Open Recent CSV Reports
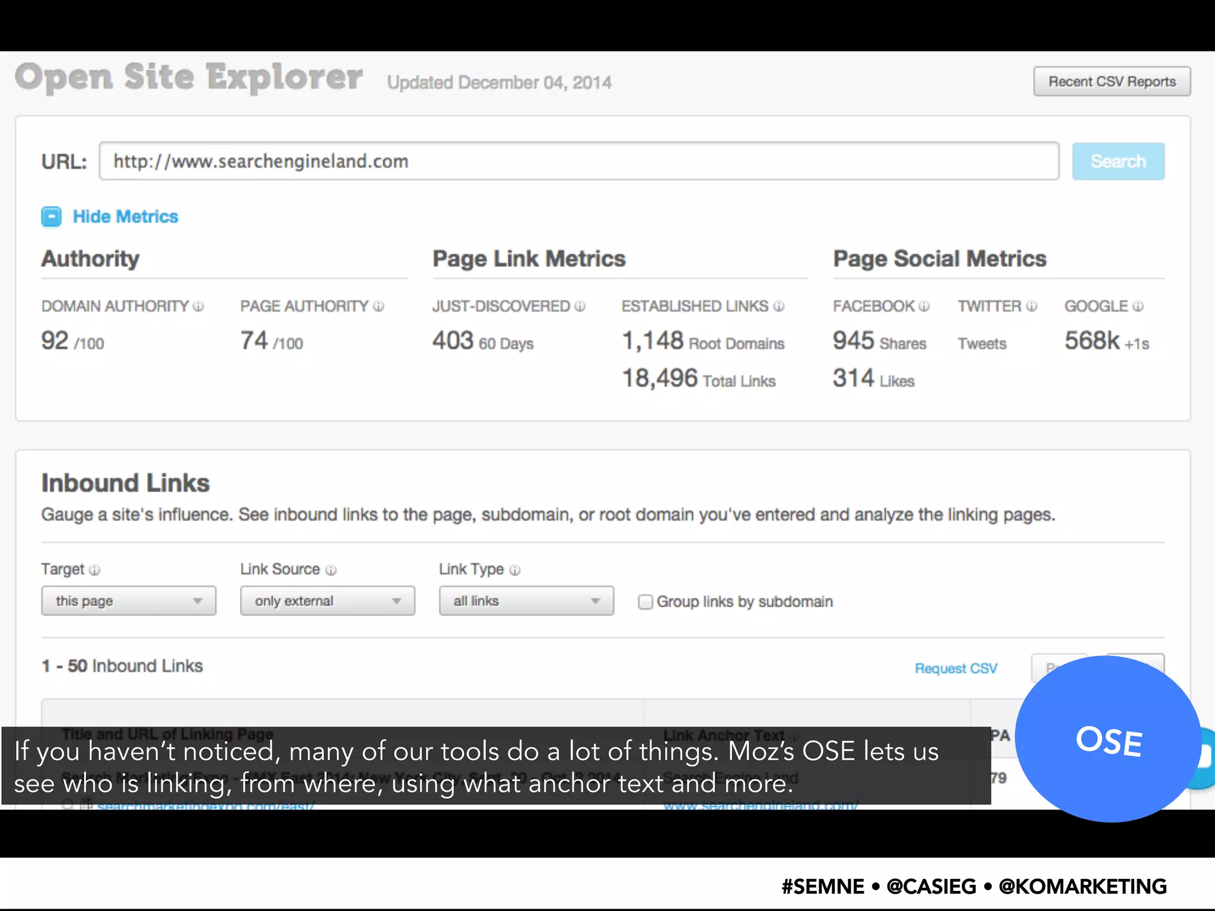 [1112, 81]
